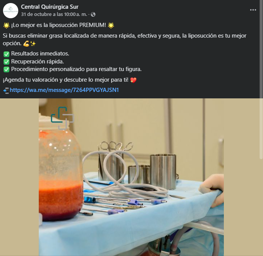The height and width of the screenshot is (256, 263).
Task: Click the "¡Lo mejor es la liposucción PREMIUM!" headline
Action: click(59, 25)
